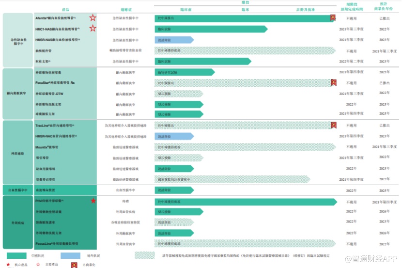This screenshot has width=402, height=268.
Task: Click the 外周疾病 category block
Action: pyautogui.click(x=18, y=222)
